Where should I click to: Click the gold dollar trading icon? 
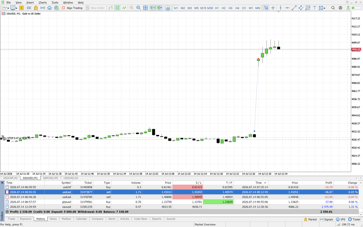(22, 8)
